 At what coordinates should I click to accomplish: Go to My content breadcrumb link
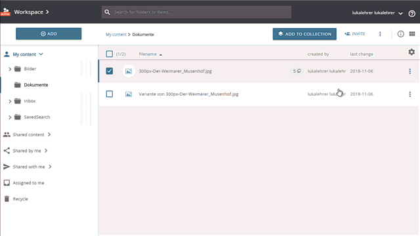click(x=115, y=35)
